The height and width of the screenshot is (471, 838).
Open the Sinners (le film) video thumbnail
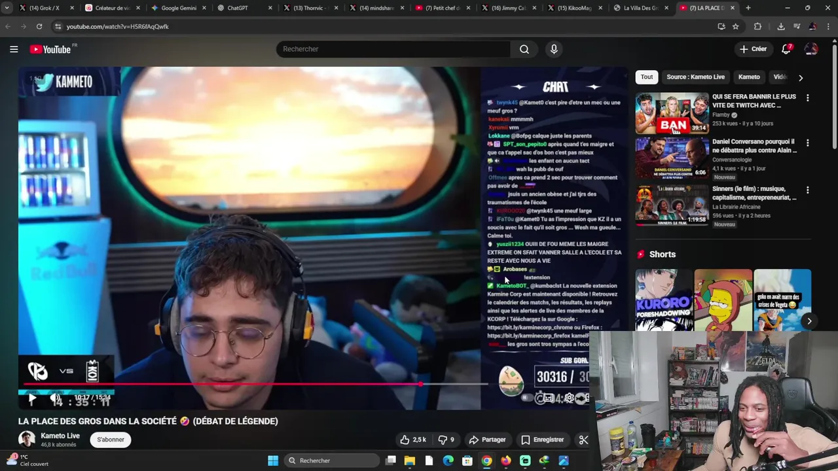coord(672,205)
